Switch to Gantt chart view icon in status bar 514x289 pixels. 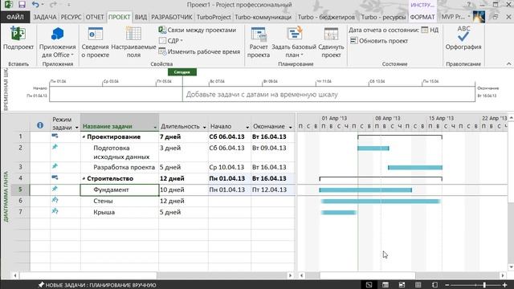tap(369, 285)
